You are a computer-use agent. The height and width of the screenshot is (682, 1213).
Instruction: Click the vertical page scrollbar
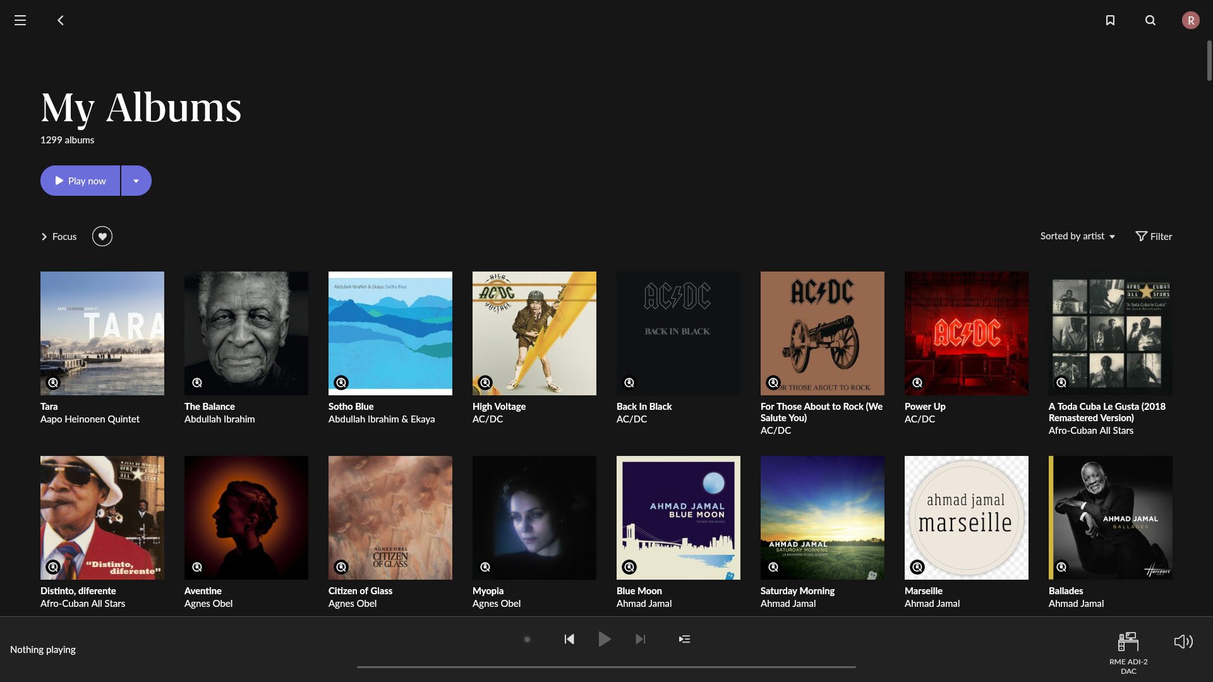1209,60
